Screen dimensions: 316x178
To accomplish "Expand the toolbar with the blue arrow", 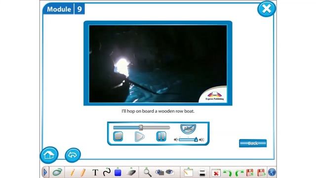I will pyautogui.click(x=45, y=172).
